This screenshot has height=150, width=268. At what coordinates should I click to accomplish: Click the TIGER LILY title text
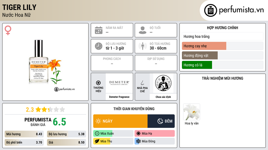tap(19, 8)
